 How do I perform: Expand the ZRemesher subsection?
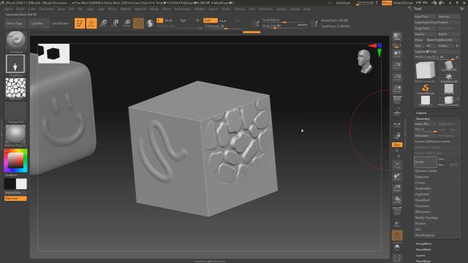coord(423,212)
